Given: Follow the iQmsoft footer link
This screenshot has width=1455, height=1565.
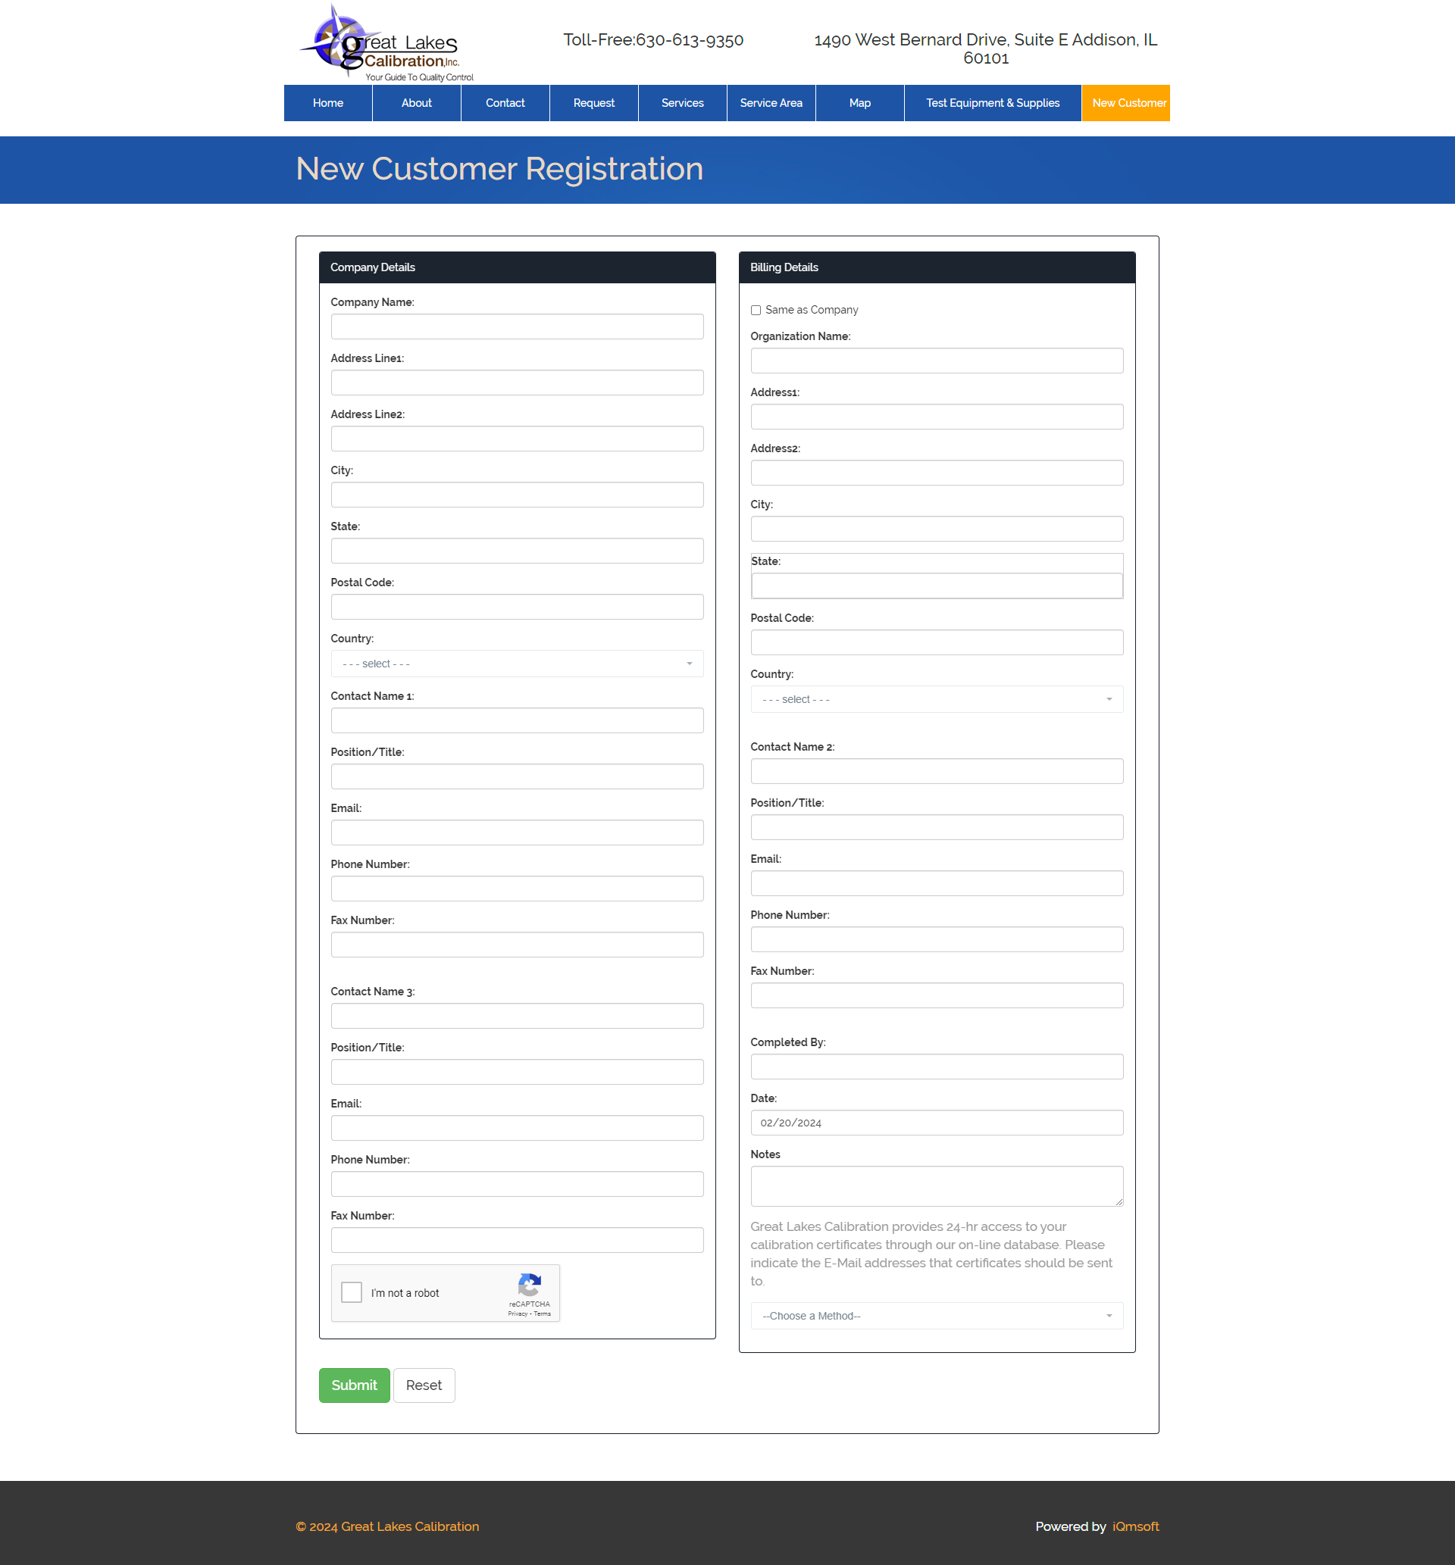Looking at the screenshot, I should [1134, 1526].
